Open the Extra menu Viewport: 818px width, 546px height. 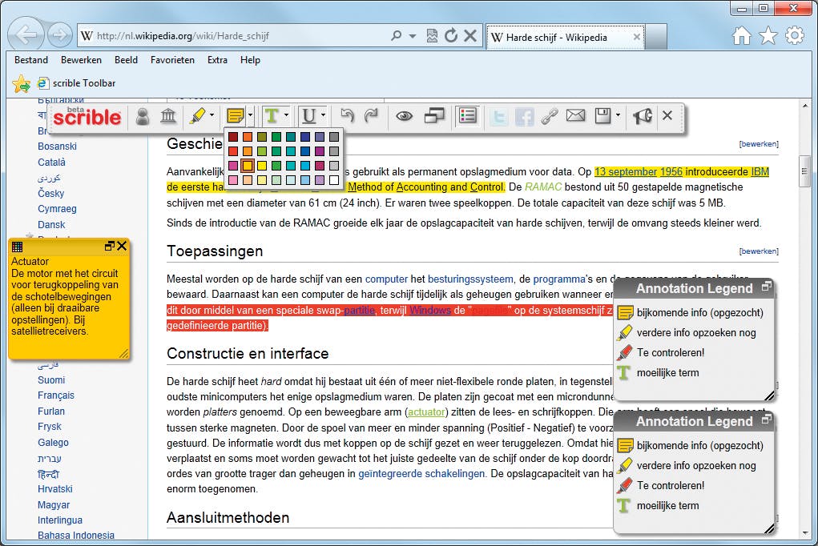coord(218,60)
